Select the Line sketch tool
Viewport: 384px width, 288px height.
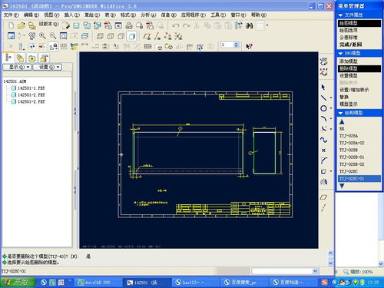click(323, 98)
